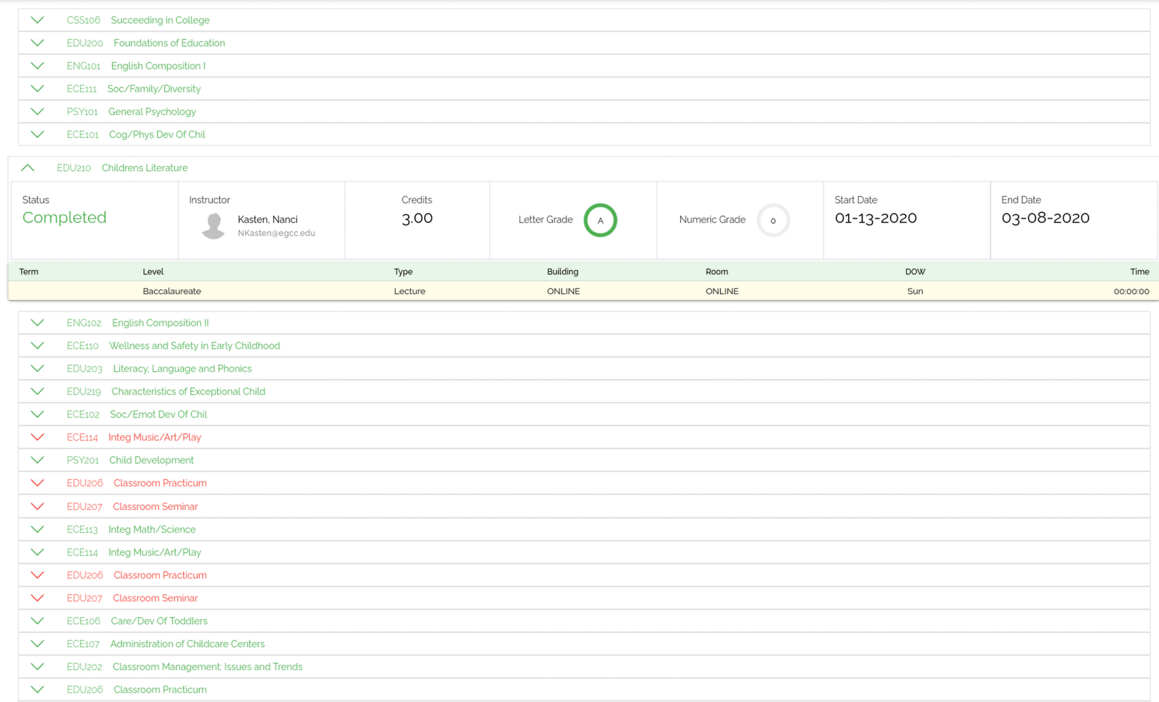Expand EDU200 Foundations of Education
Image resolution: width=1159 pixels, height=702 pixels.
pyautogui.click(x=37, y=43)
